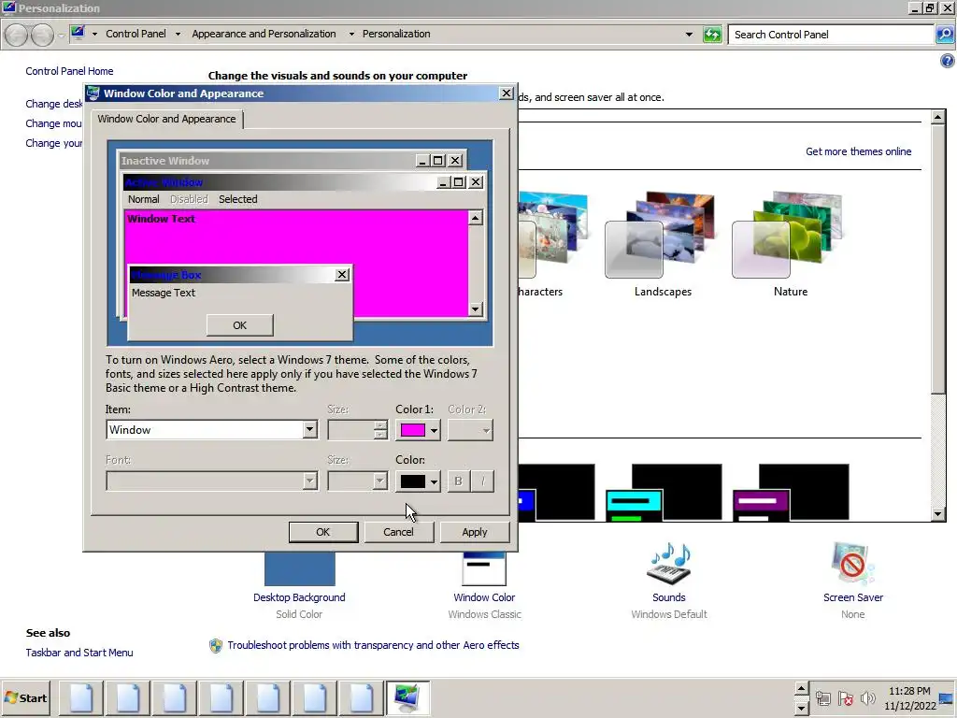Click the Apply button

474,532
